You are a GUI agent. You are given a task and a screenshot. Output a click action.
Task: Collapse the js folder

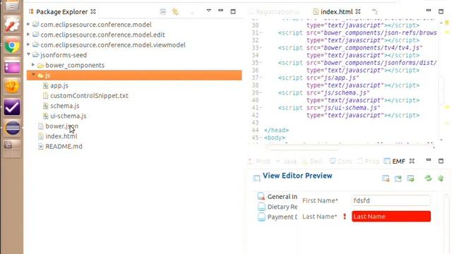click(33, 75)
